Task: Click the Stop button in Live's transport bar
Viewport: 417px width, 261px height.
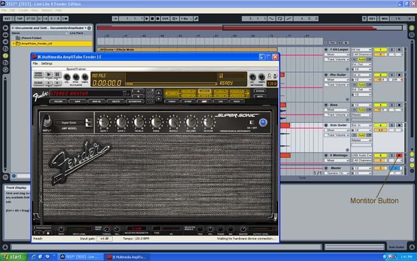Action: 152,18
